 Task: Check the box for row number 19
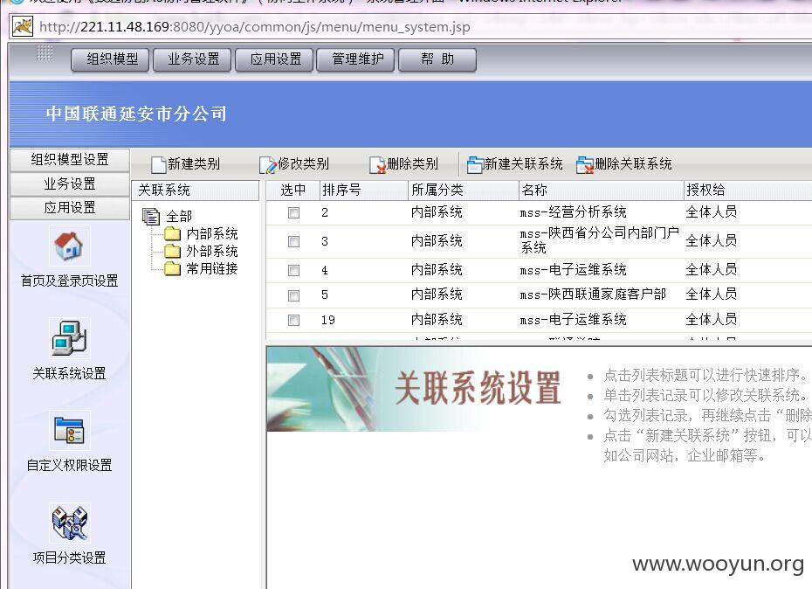click(x=293, y=321)
